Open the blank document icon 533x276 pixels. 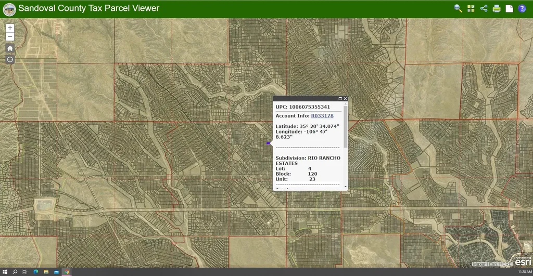[x=509, y=8]
